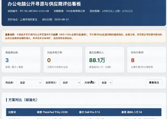Click the delivery location 上海市浦东新区
Image resolution: width=167 pixels, height=119 pixels.
click(x=29, y=20)
